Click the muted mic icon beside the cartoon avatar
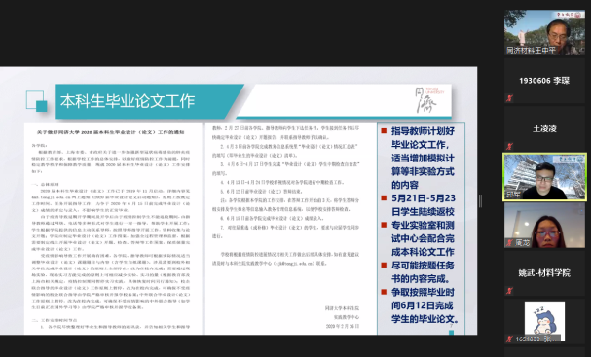 click(509, 339)
